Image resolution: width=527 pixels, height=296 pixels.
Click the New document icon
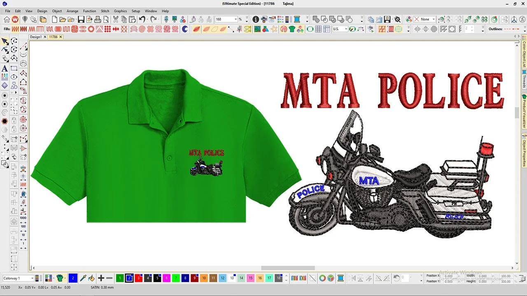pos(54,19)
